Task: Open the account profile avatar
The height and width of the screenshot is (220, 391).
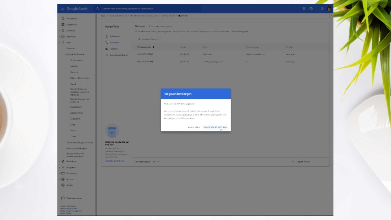Action: pos(329,9)
